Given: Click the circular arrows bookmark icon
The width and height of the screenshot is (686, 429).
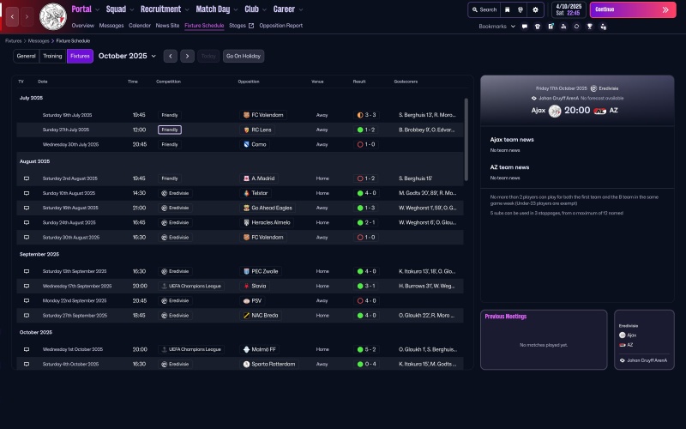Looking at the screenshot, I should tap(576, 27).
